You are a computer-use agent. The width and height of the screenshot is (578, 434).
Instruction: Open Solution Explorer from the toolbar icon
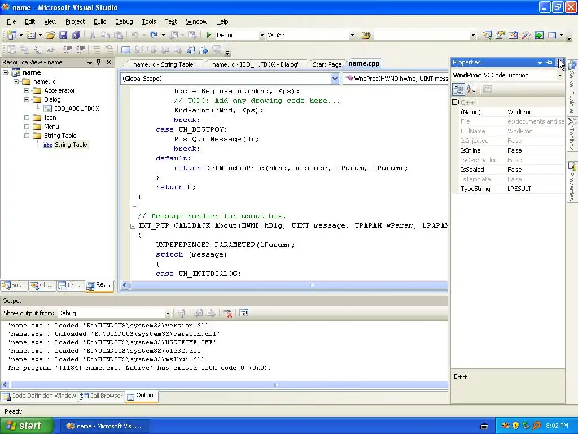click(487, 35)
